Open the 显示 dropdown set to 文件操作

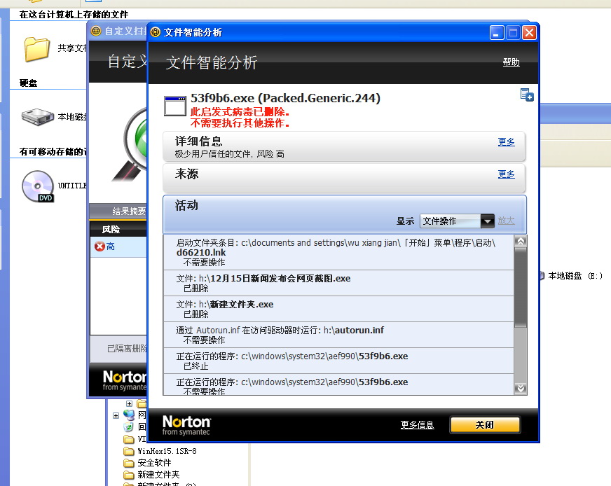coord(457,221)
